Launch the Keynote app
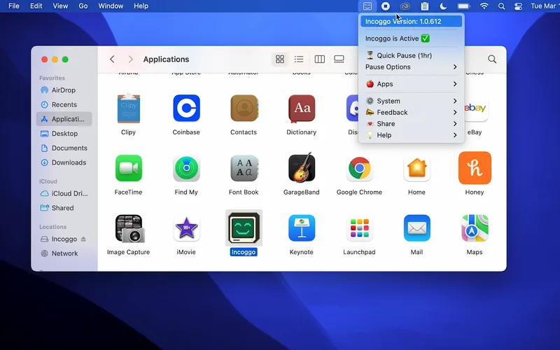The image size is (560, 350). point(301,228)
